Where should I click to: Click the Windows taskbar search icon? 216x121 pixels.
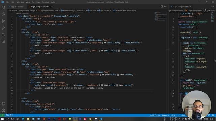7,119
